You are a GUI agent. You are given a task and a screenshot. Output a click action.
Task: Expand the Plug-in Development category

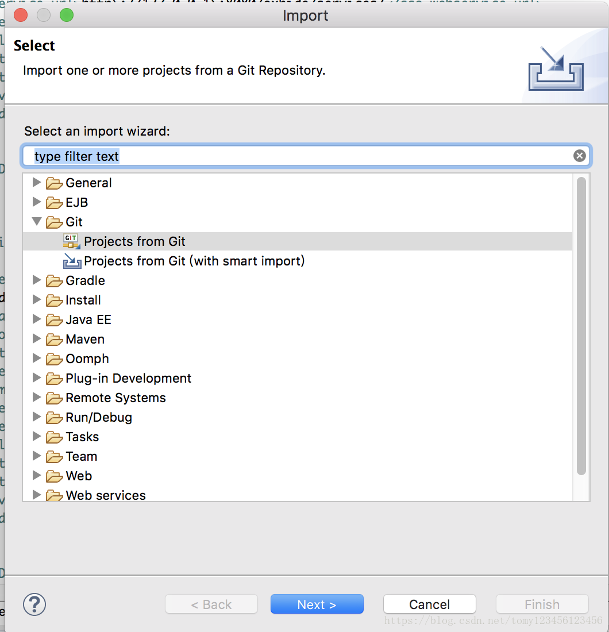(37, 378)
